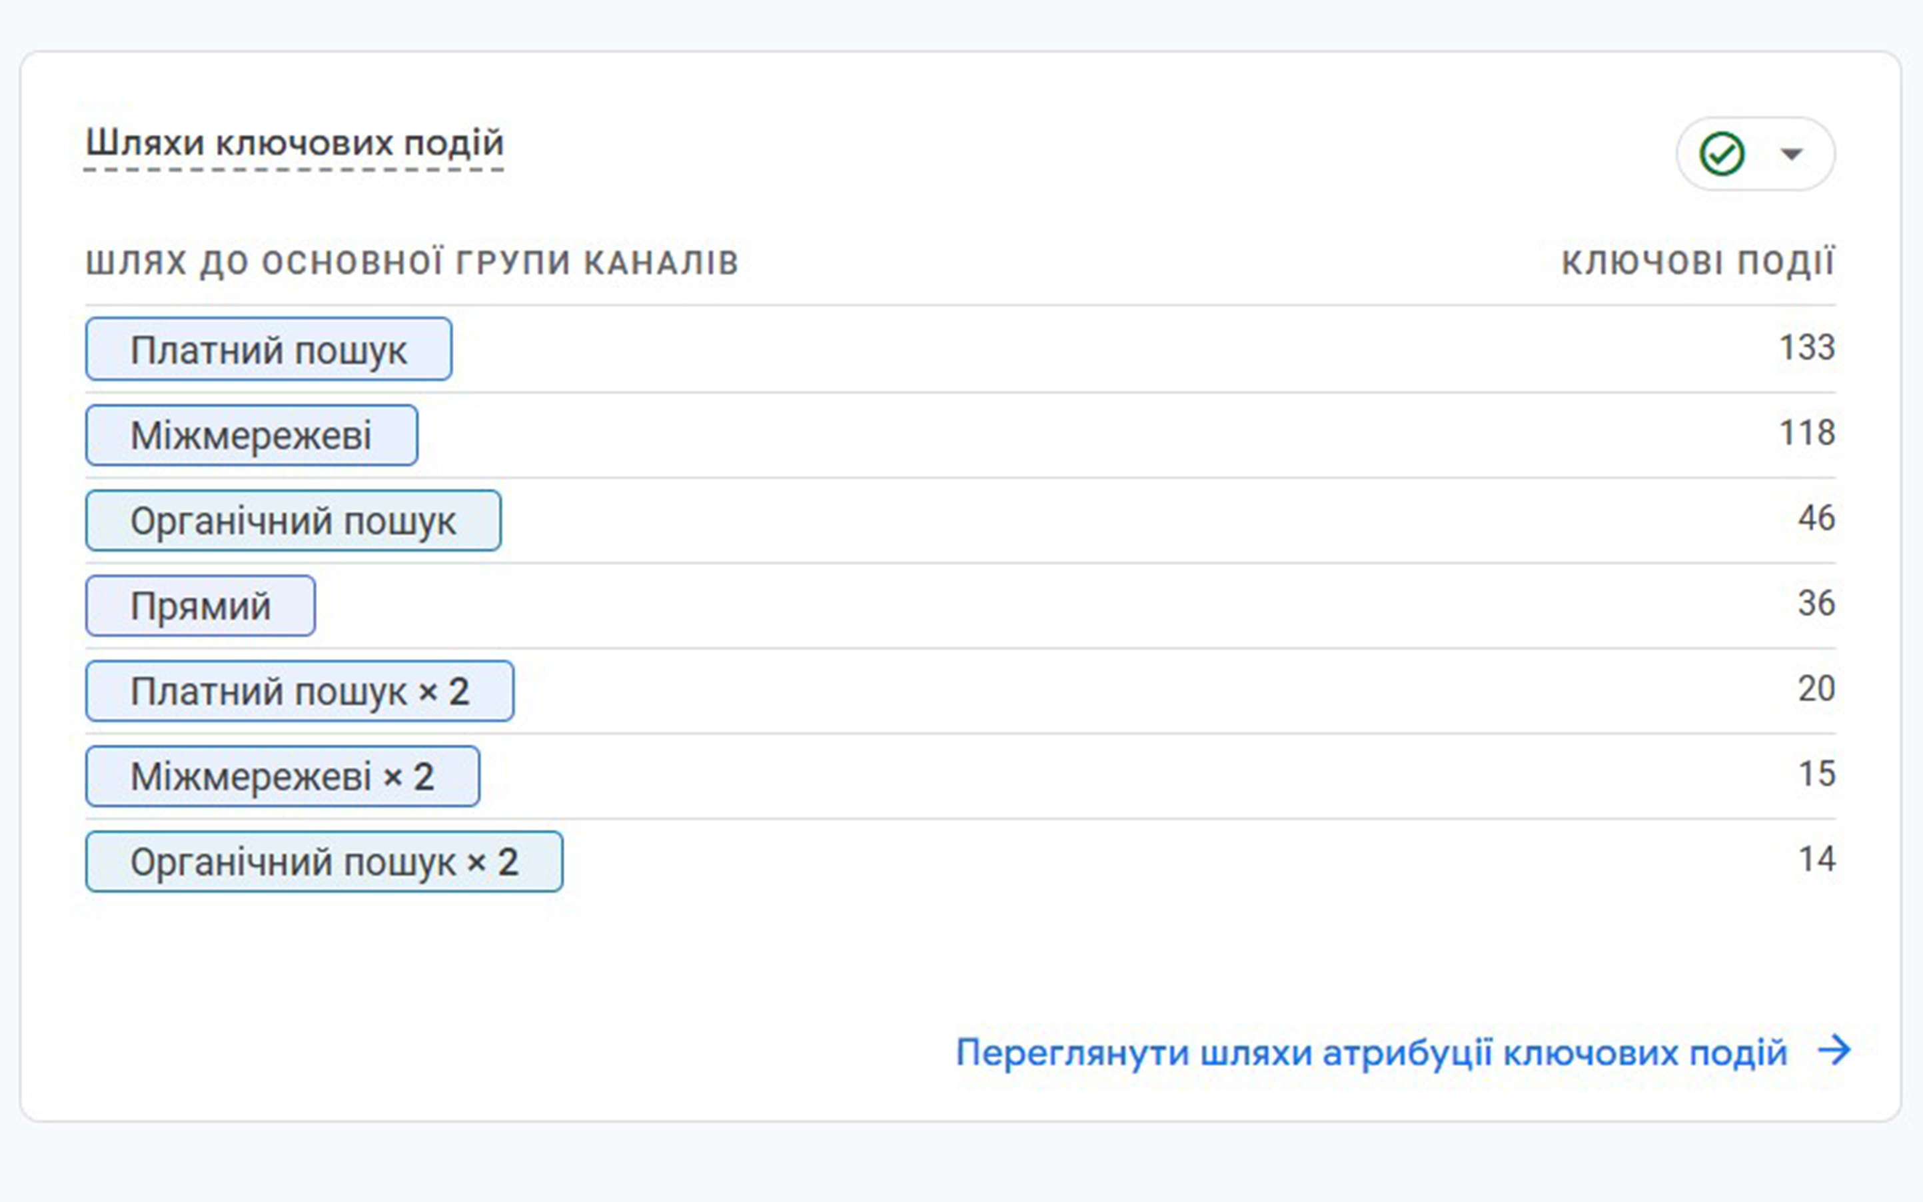Click the Шлях до основної групи каналів header

pyautogui.click(x=412, y=263)
